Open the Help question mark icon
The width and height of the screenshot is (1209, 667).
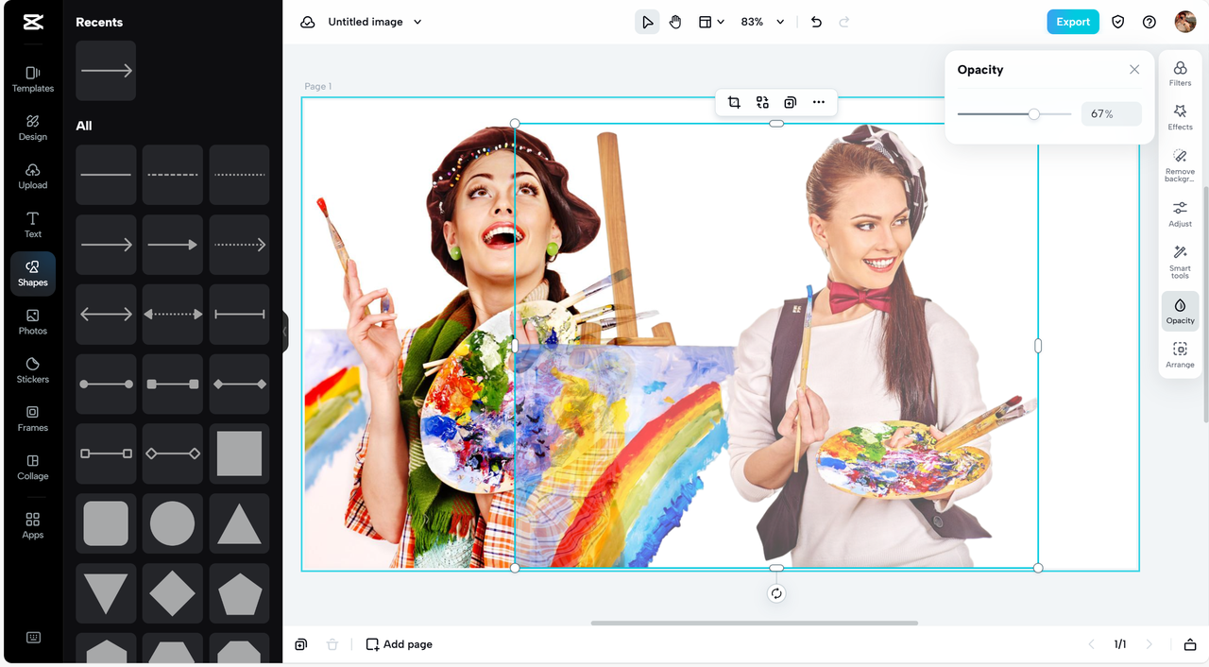coord(1149,22)
